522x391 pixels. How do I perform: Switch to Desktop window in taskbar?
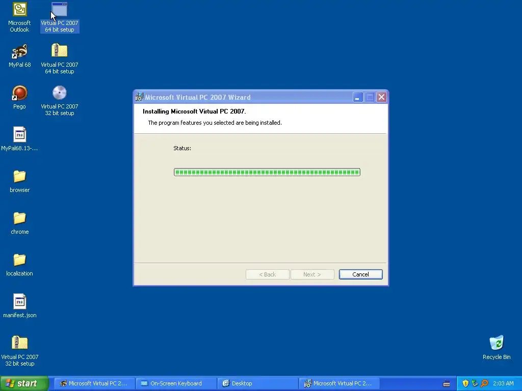[x=257, y=383]
